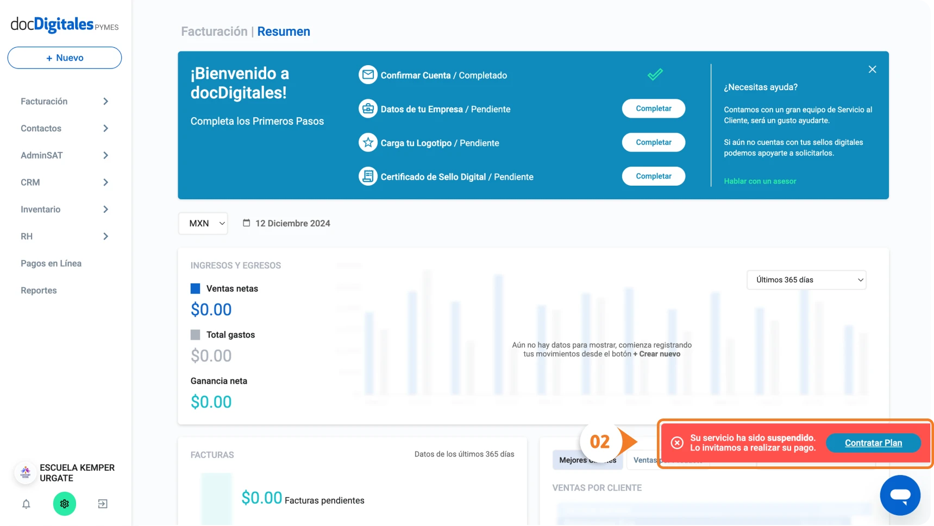934x526 pixels.
Task: Expand the Inventario sidebar chevron
Action: point(106,210)
